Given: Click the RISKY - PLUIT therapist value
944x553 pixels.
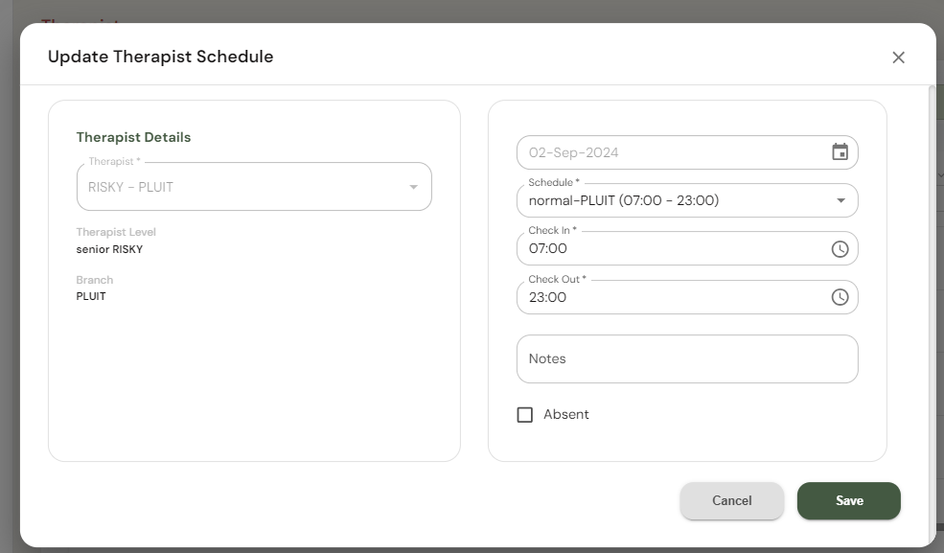Looking at the screenshot, I should pyautogui.click(x=130, y=187).
